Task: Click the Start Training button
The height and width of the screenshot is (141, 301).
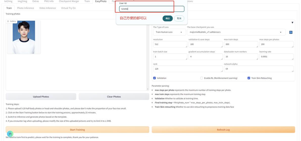Action: [77, 130]
